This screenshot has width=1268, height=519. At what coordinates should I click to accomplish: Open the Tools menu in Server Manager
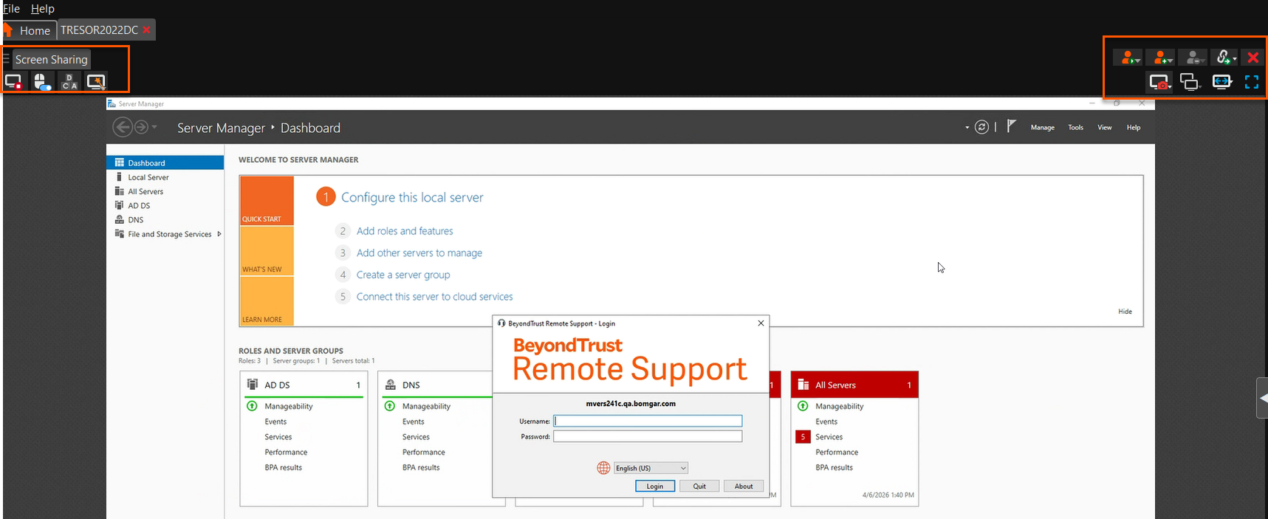1076,128
